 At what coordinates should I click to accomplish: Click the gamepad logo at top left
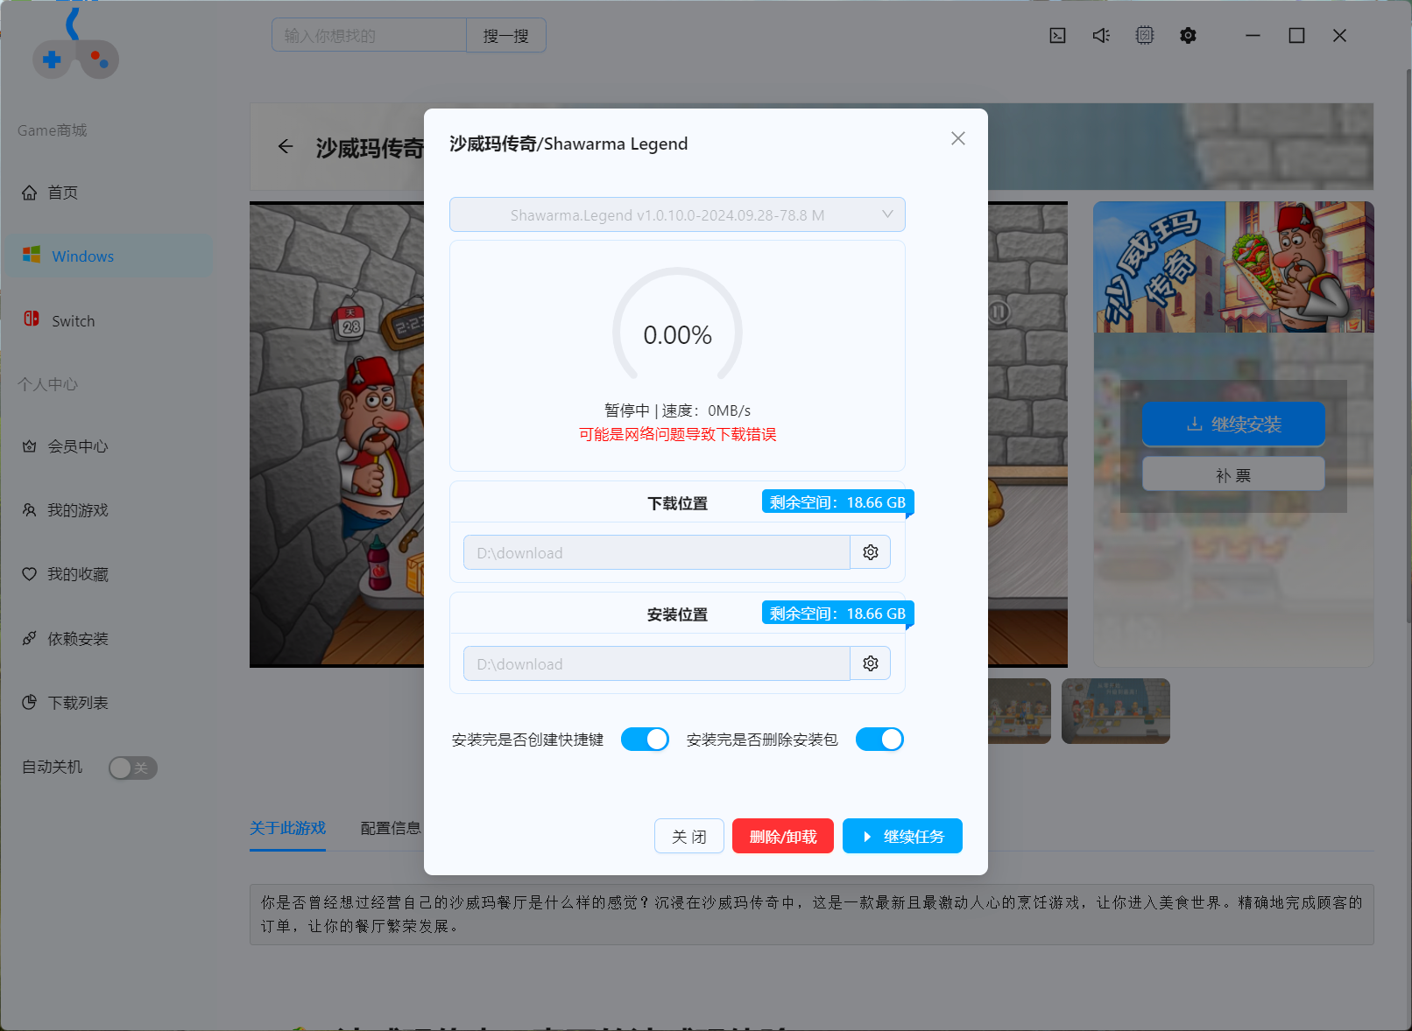[74, 46]
